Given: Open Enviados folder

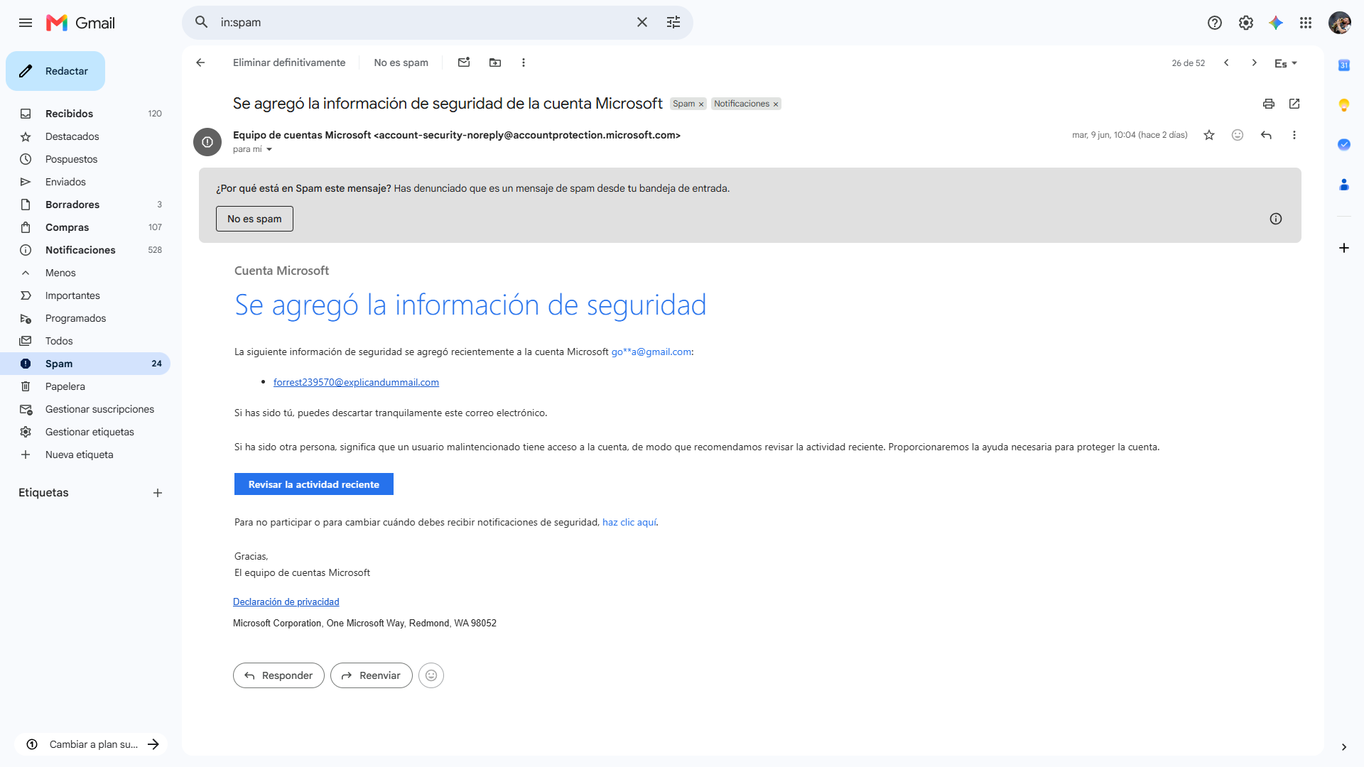Looking at the screenshot, I should pyautogui.click(x=85, y=182).
